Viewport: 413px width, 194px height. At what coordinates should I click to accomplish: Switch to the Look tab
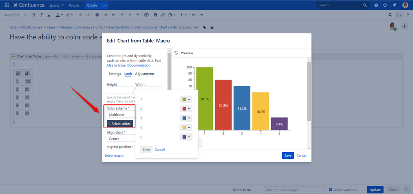pos(128,74)
